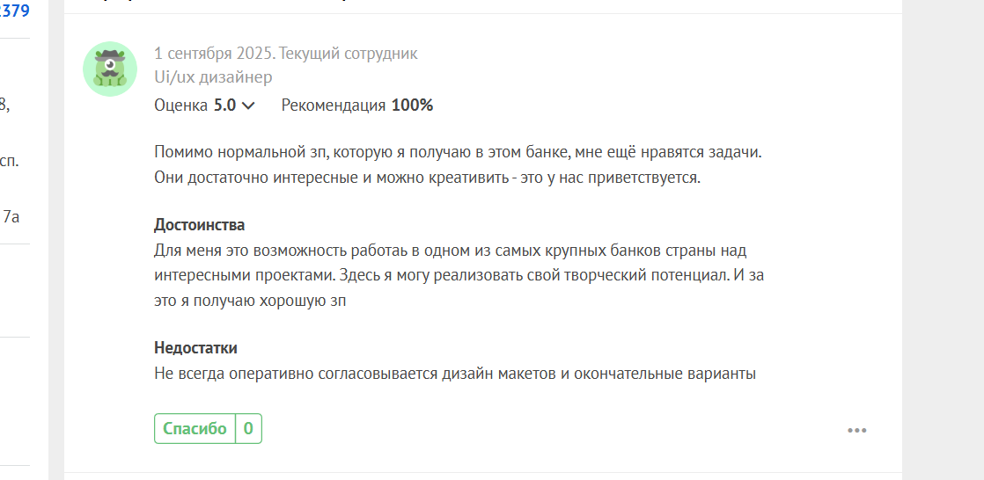This screenshot has height=480, width=984.
Task: Click the date 1 сентября 2025
Action: [x=213, y=54]
